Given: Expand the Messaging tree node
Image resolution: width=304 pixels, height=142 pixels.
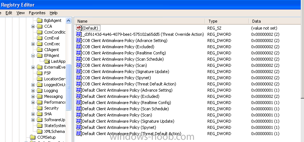Looking at the screenshot, I should pyautogui.click(x=33, y=97).
